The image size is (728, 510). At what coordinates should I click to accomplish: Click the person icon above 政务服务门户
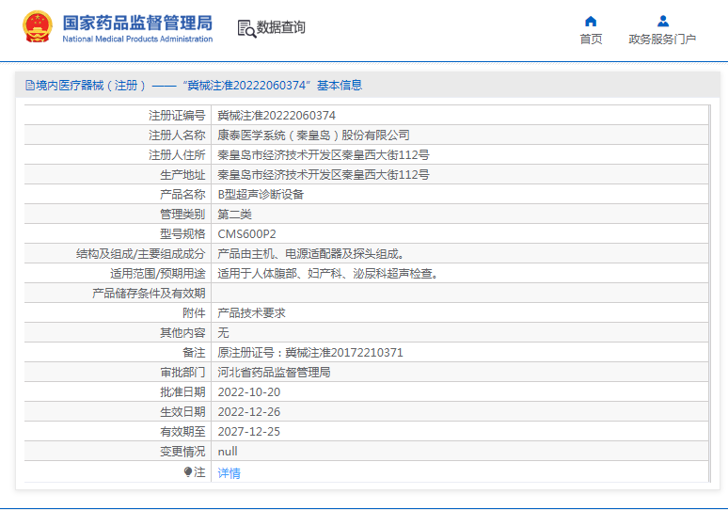tap(663, 21)
